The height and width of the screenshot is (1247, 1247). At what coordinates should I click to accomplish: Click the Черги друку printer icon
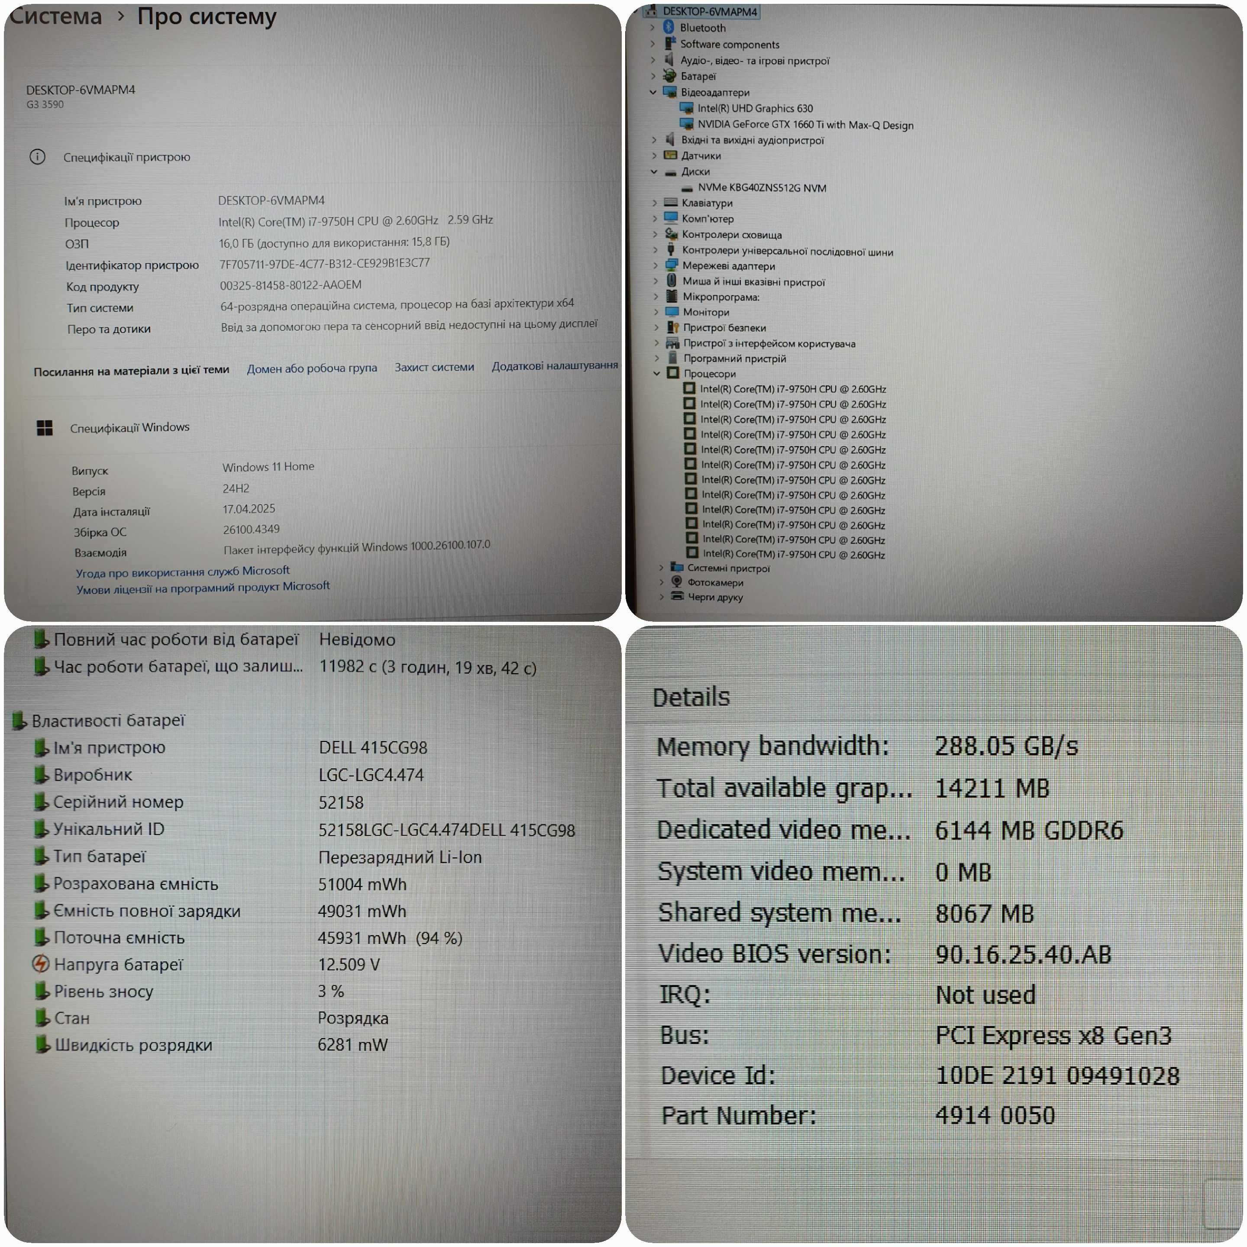coord(677,596)
